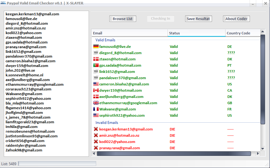The height and width of the screenshot is (168, 270).
Task: Click the red X icon beside keegan.kerkman13@gmail.com
Action: click(x=96, y=129)
